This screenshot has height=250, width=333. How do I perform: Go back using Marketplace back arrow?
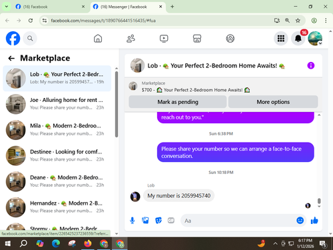click(x=11, y=58)
